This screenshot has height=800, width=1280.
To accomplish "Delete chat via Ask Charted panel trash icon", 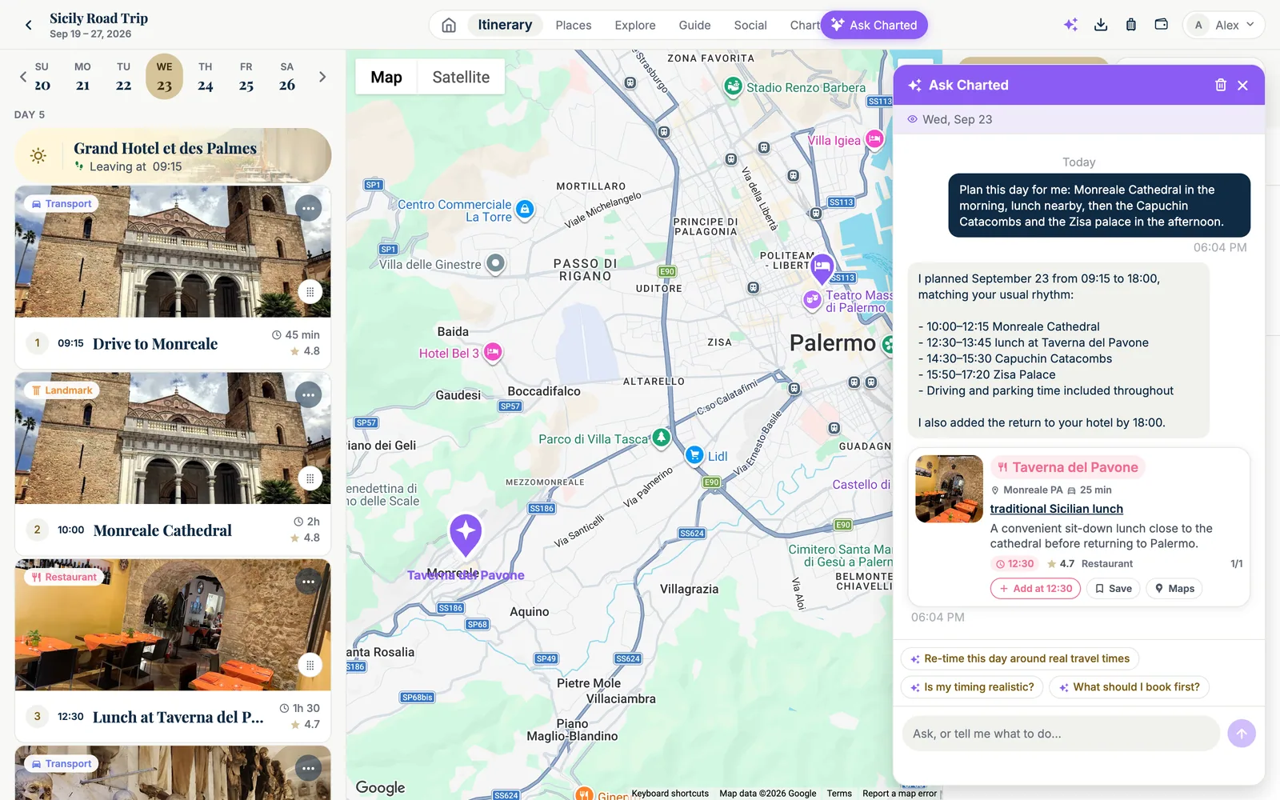I will click(1220, 85).
